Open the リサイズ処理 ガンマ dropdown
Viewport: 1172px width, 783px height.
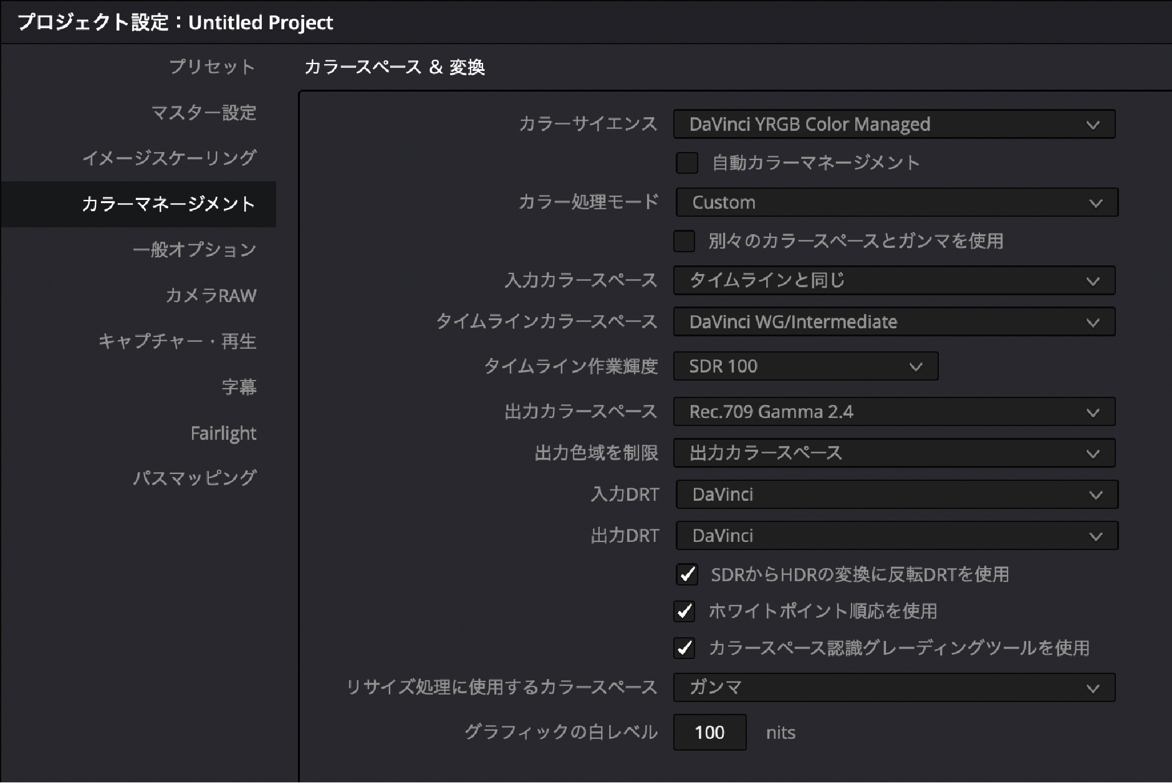point(894,688)
